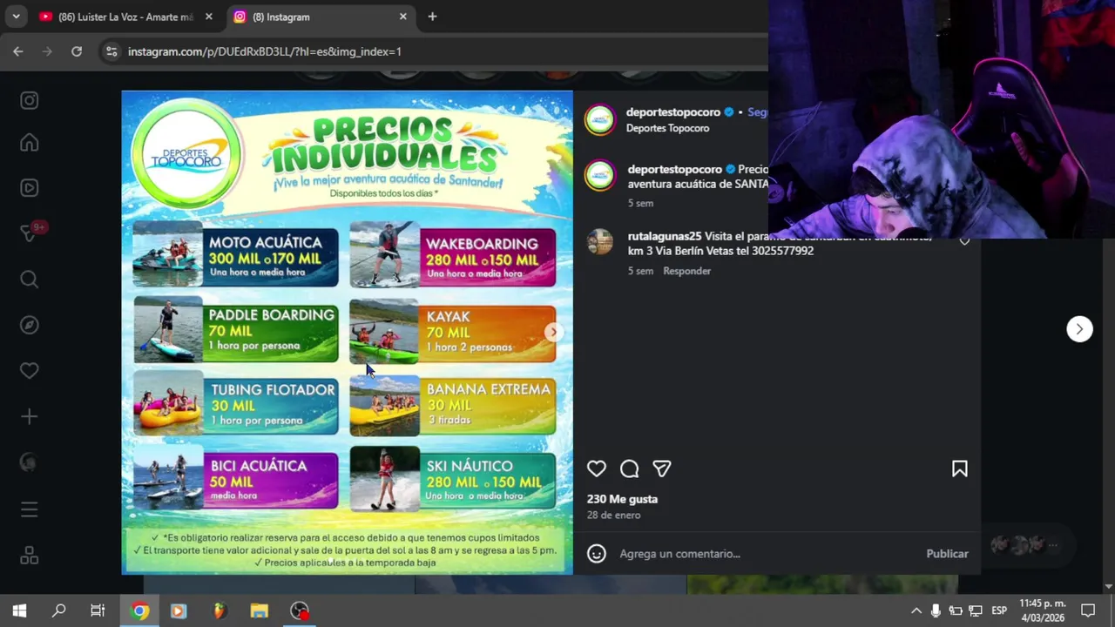Go forward in browser history
Image resolution: width=1115 pixels, height=627 pixels.
click(47, 51)
